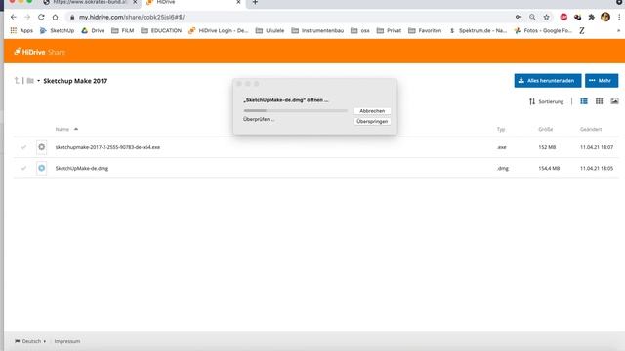
Task: Open the Drive bookmark
Action: coord(93,30)
